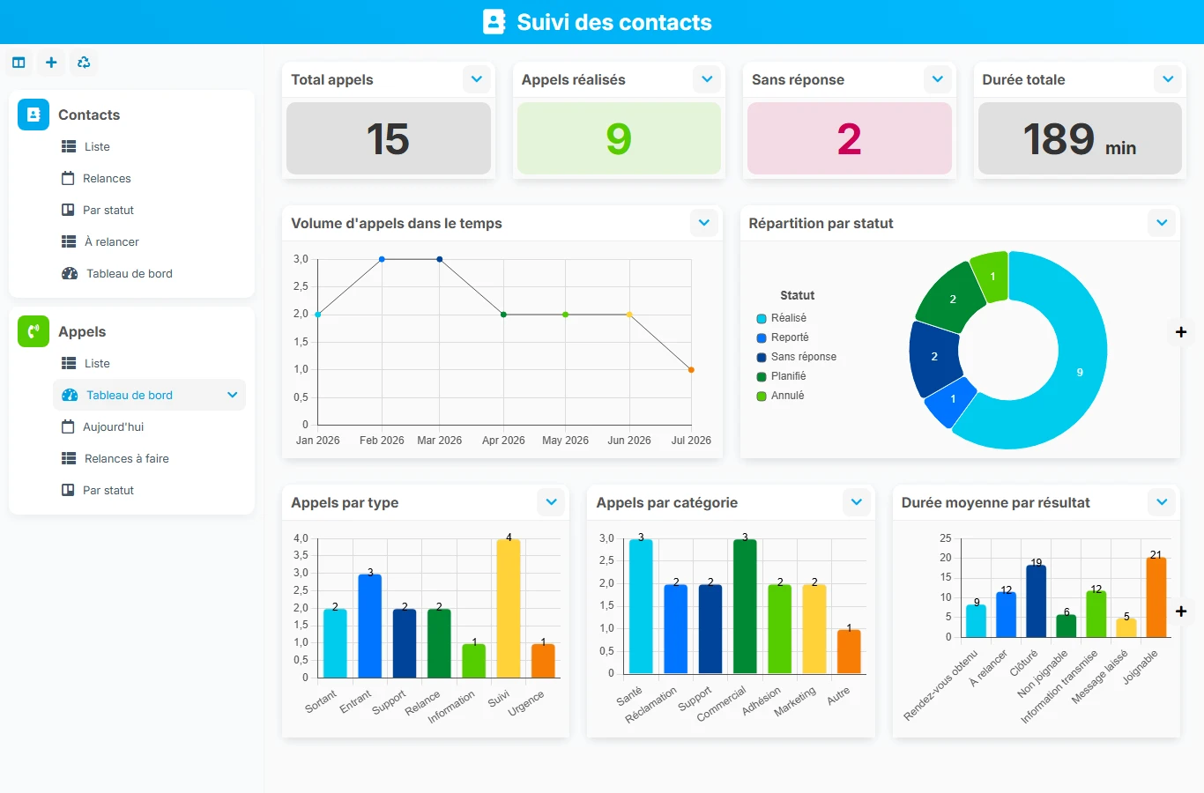Click the Clôturé bar labeled 19
1204x793 pixels.
click(1037, 601)
